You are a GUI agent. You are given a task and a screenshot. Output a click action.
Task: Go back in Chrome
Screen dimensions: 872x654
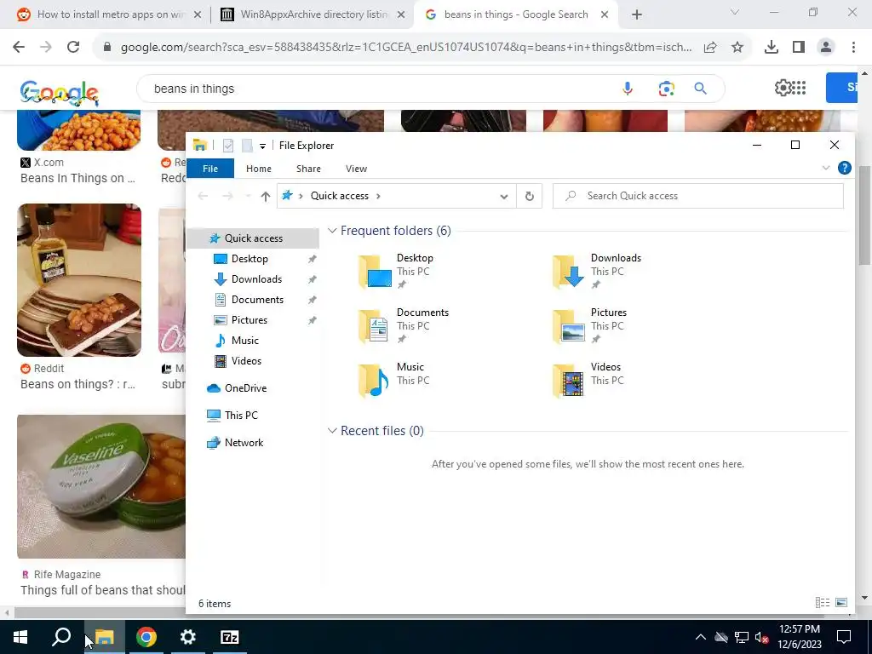(19, 48)
